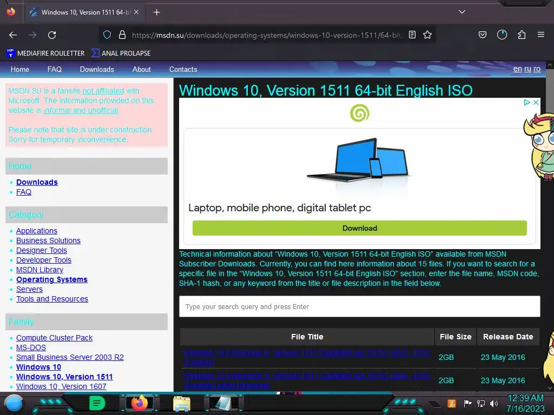
Task: Open the sidebar Downloads link
Action: point(37,182)
